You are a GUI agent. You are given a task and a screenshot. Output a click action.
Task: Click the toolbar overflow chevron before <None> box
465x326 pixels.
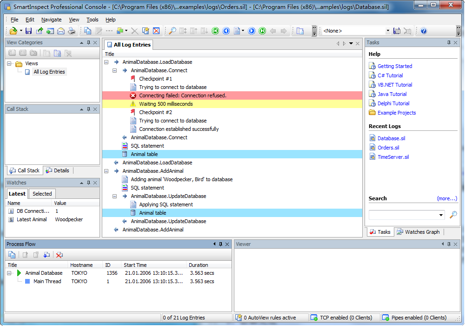pyautogui.click(x=314, y=31)
